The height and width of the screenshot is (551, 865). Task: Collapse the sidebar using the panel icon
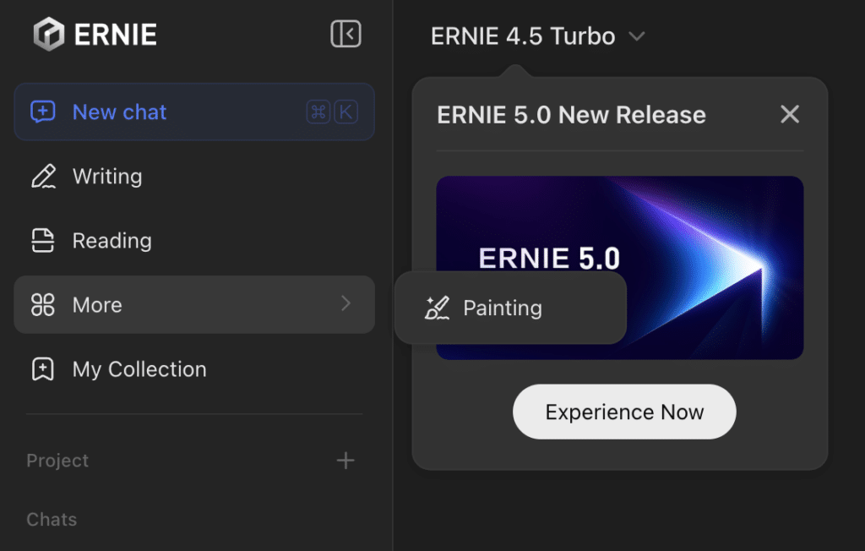pos(345,34)
